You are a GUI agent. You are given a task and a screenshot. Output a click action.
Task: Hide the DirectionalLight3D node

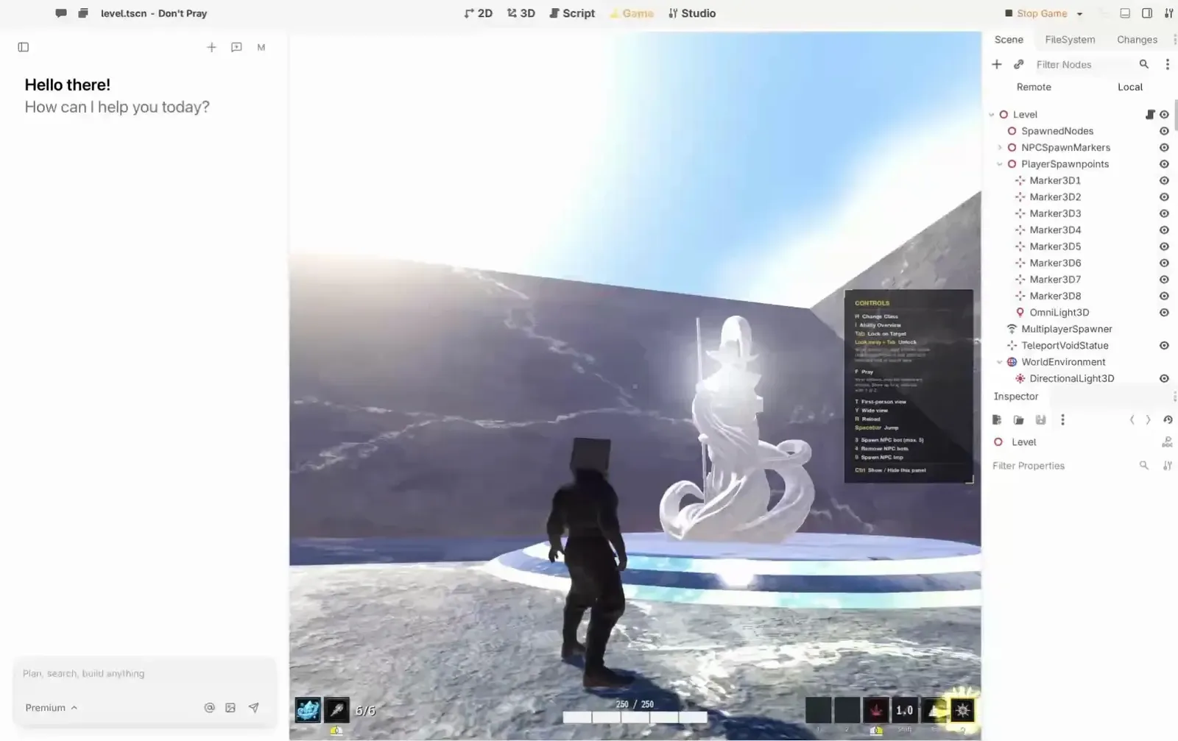[1164, 378]
